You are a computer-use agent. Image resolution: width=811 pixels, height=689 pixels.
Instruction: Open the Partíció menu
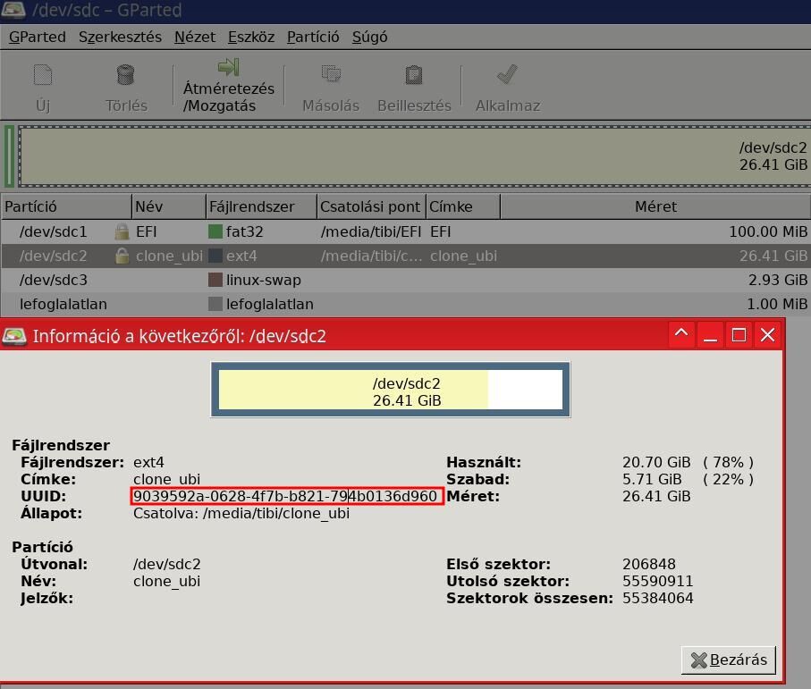coord(313,38)
